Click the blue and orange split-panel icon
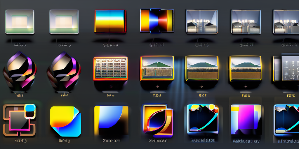This screenshot has height=149, width=299. tap(157, 20)
